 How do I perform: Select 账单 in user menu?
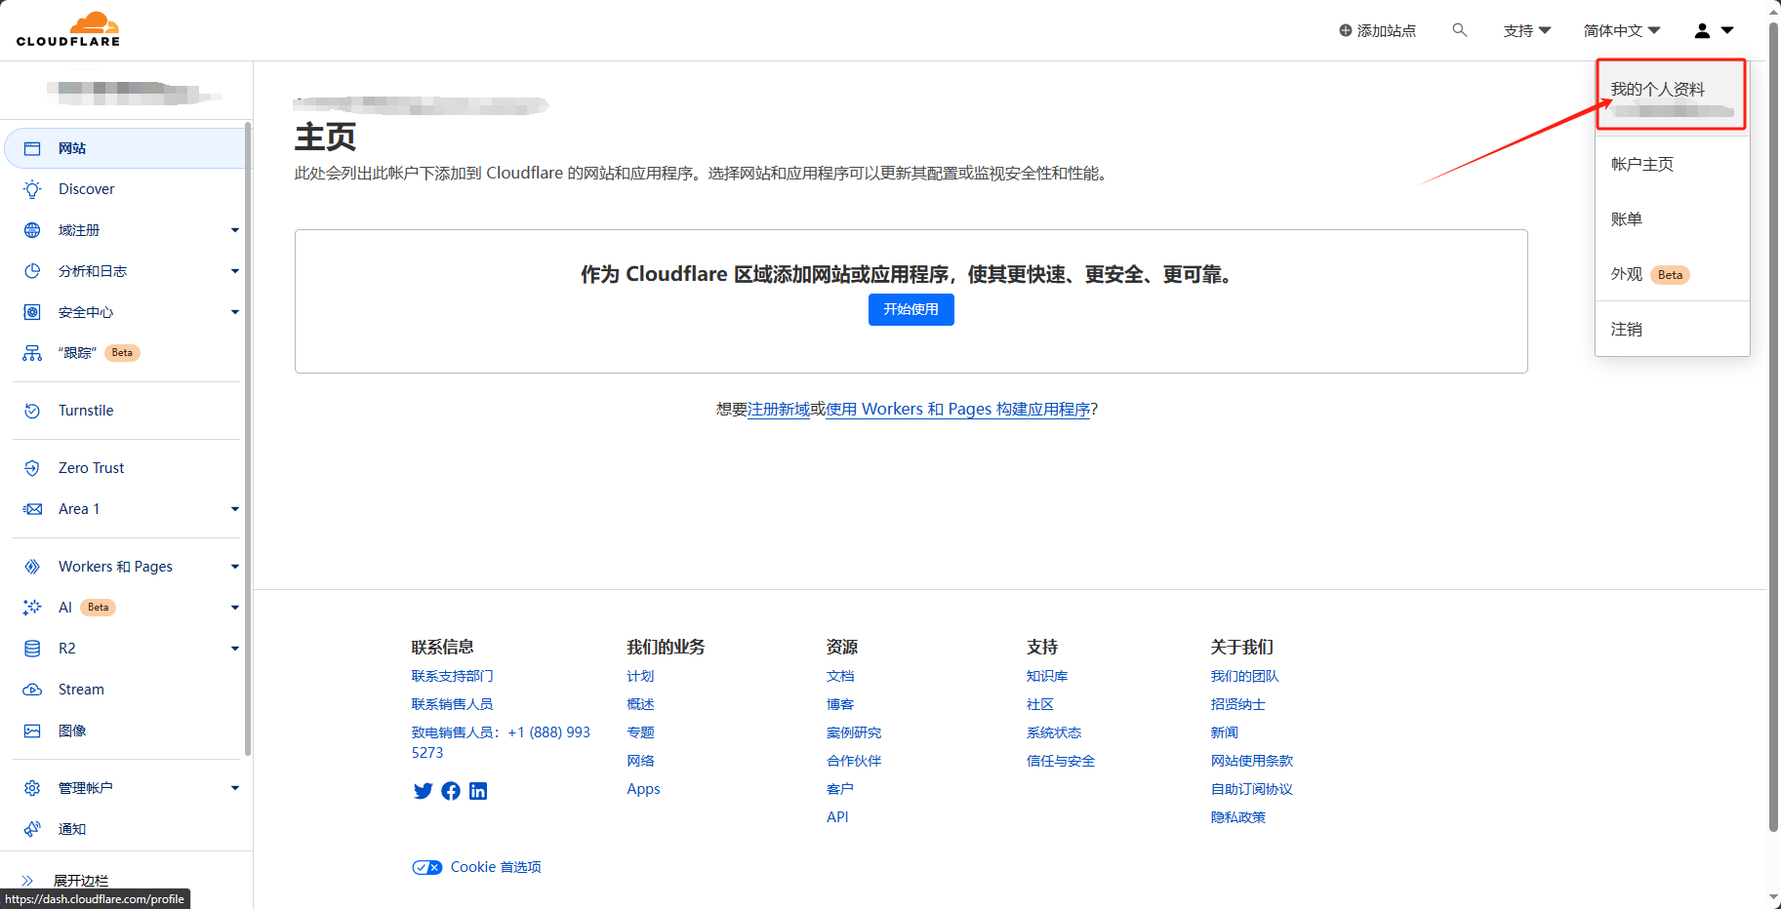1672,219
